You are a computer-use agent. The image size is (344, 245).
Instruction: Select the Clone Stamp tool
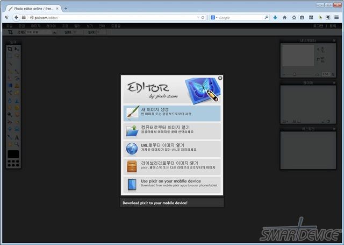pos(17,86)
